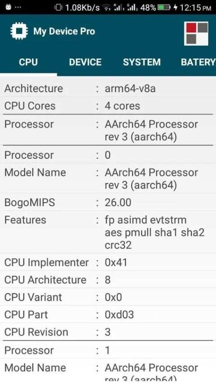This screenshot has height=384, width=216.
Task: Tap the CPU Implementer 0x41 row
Action: pos(108,263)
